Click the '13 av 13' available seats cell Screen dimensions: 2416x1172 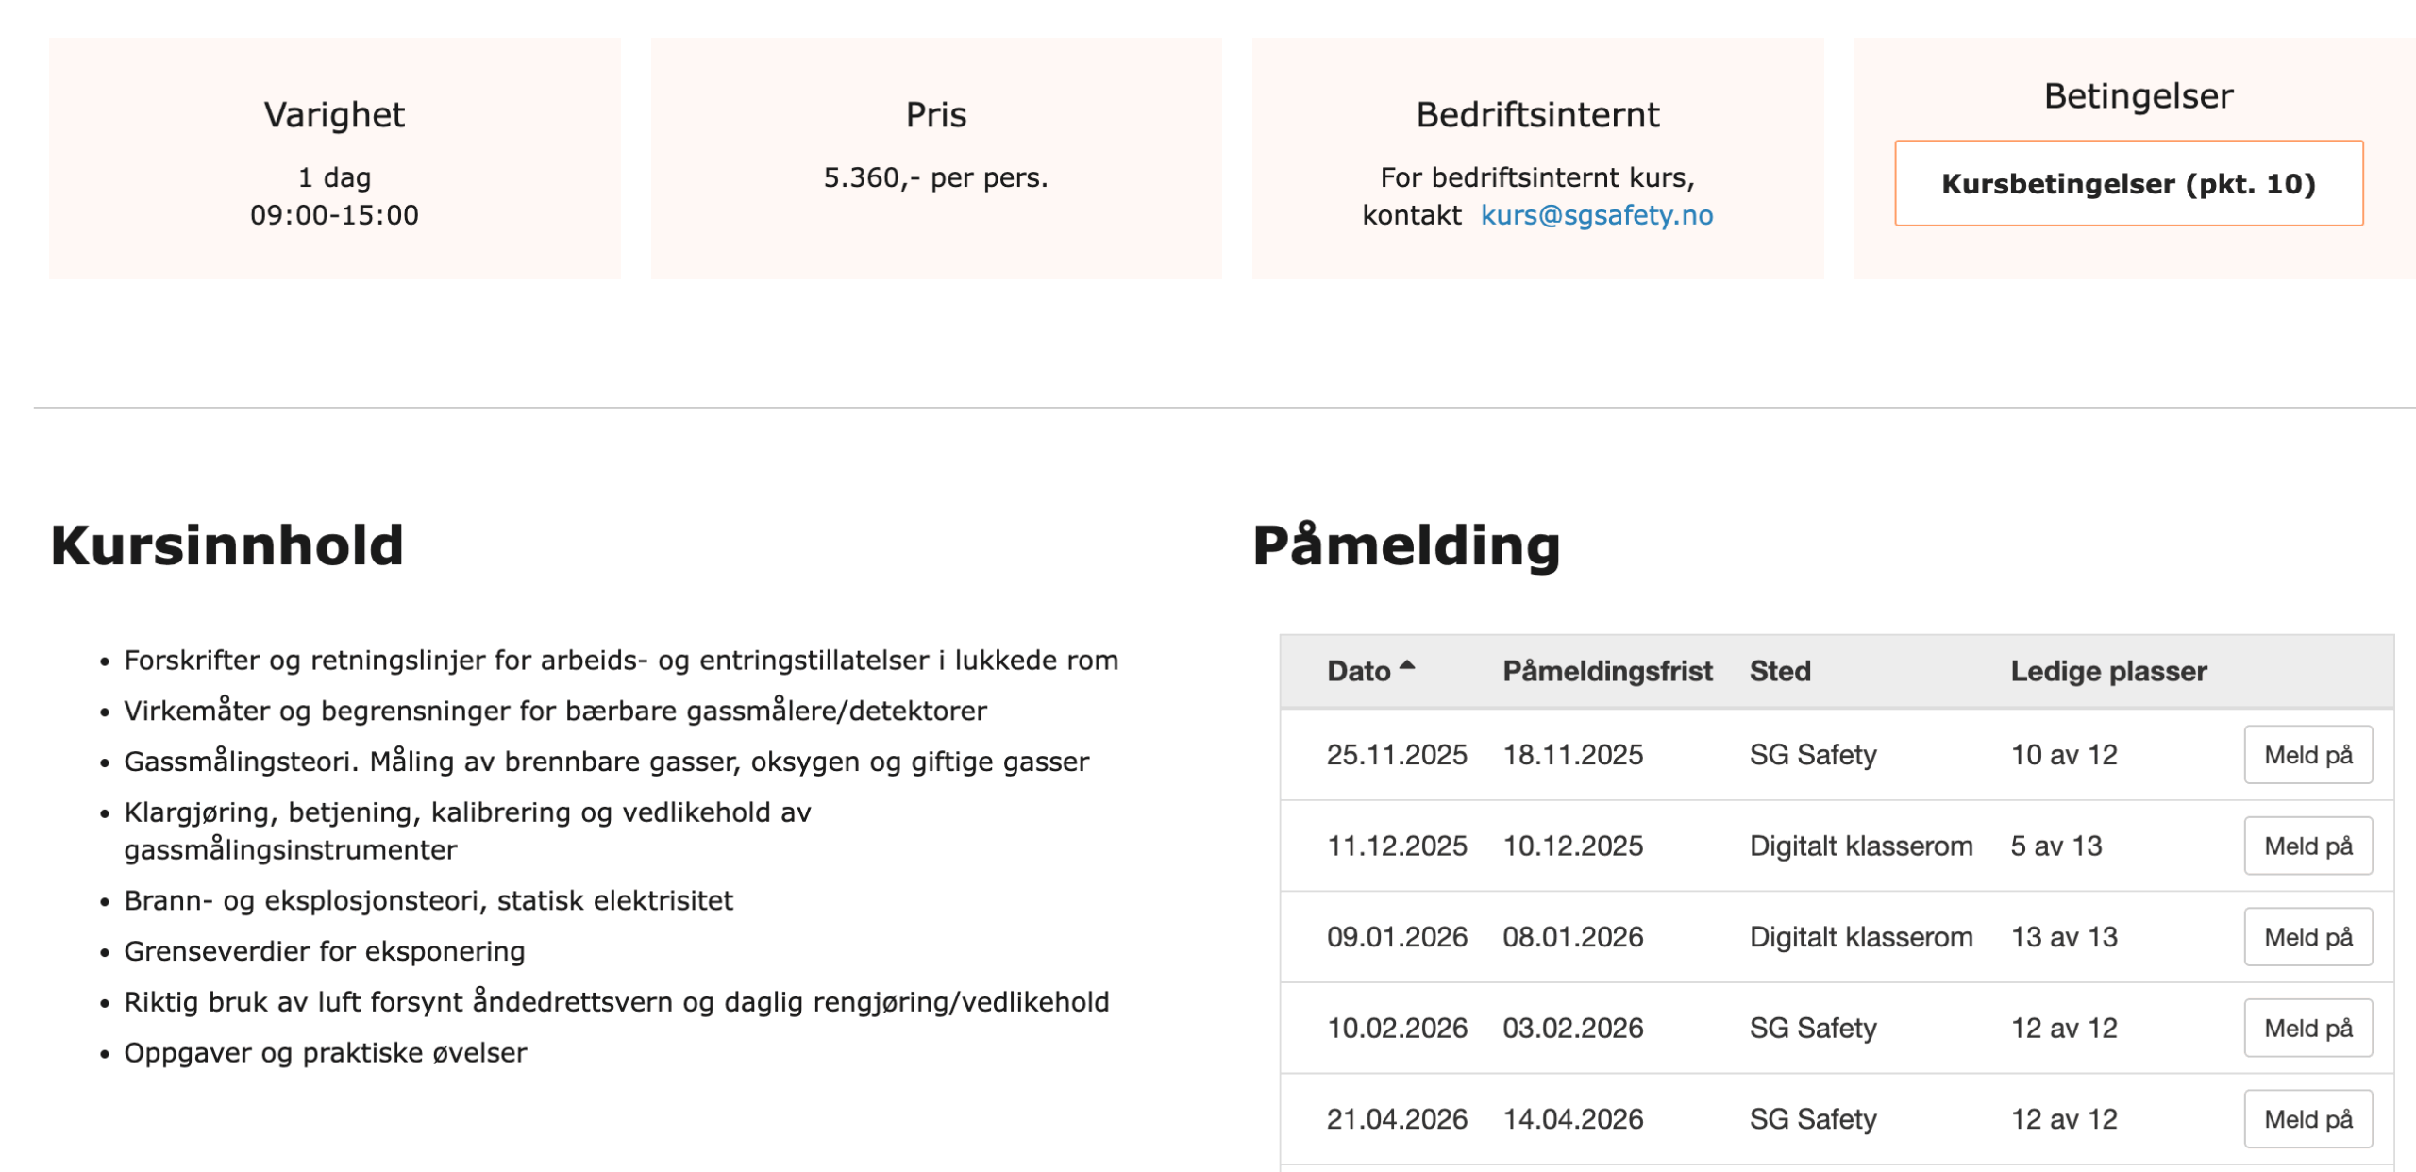point(2064,937)
